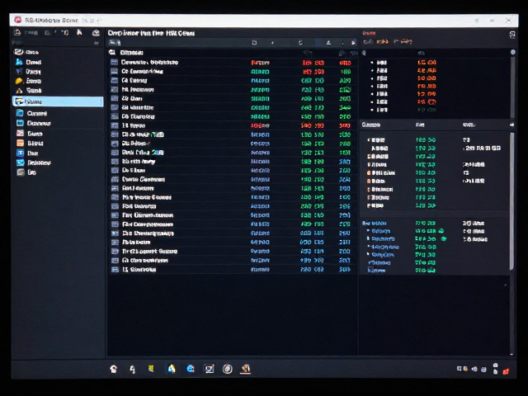Select the pointer arrow icon in sidebar toolbar

click(79, 32)
